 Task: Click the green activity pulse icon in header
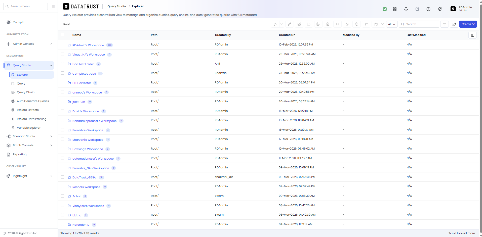[385, 9]
